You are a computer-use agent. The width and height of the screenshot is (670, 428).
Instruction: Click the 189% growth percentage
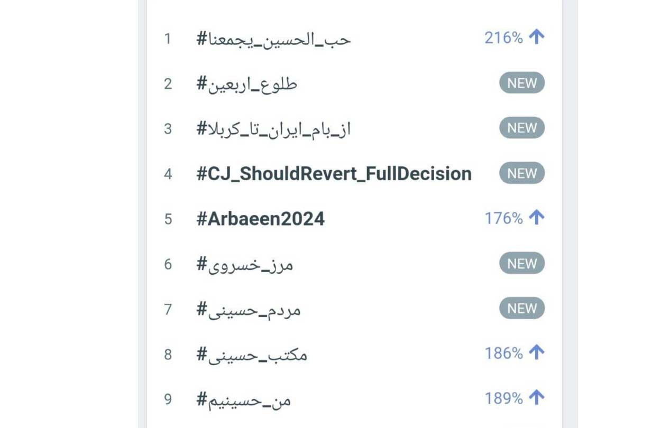[504, 398]
